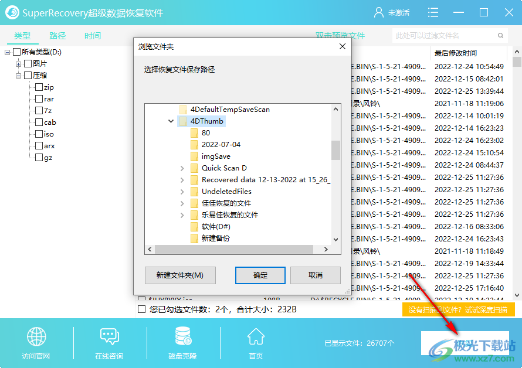Open 在线咨询 chat icon
The width and height of the screenshot is (522, 368).
point(110,336)
